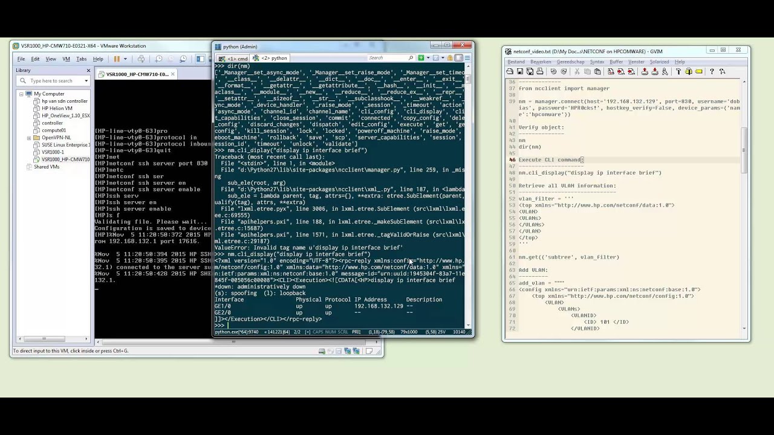This screenshot has width=774, height=435.
Task: Click the GVIM save all icon
Action: click(530, 71)
